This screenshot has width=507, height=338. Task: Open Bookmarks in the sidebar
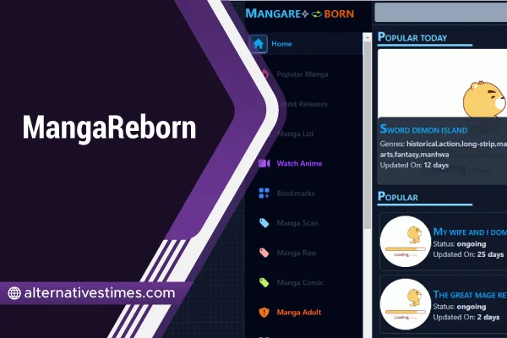(296, 194)
